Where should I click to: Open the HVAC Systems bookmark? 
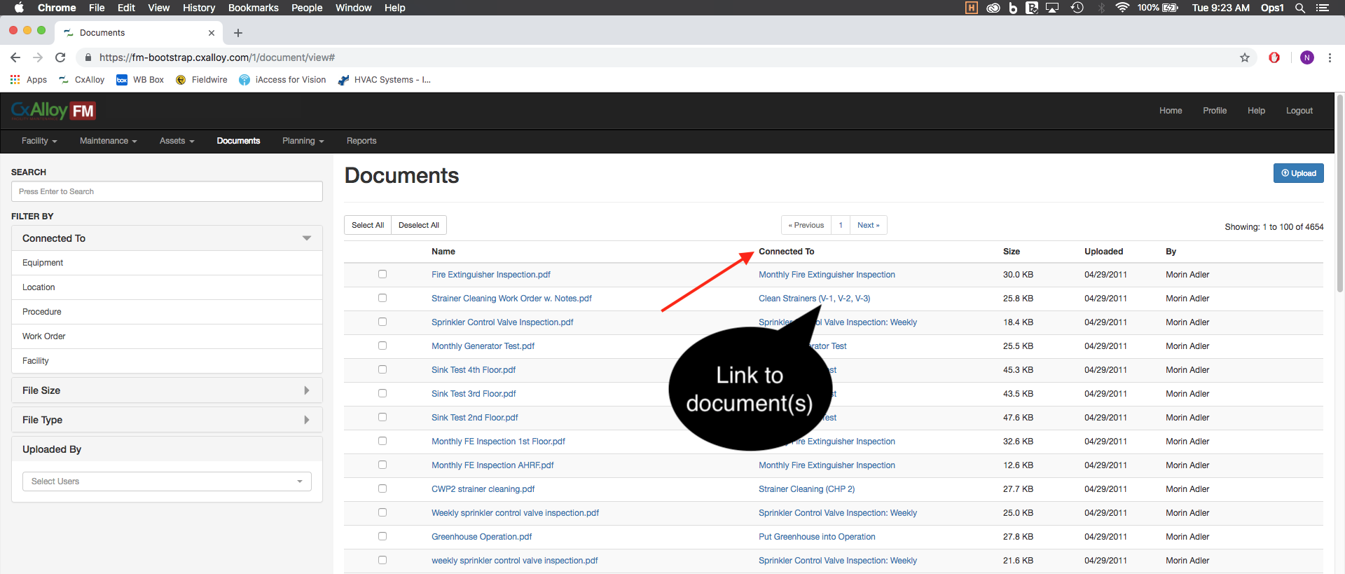[x=385, y=80]
